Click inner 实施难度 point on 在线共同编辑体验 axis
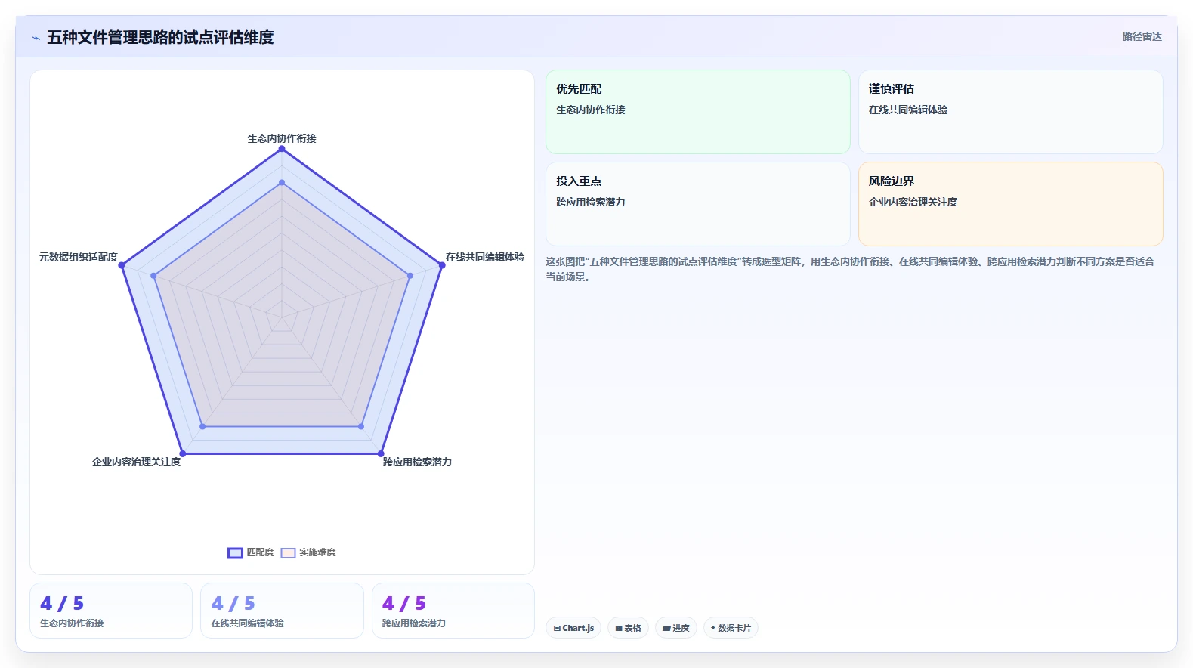Screen dimensions: 1193x668 coord(410,276)
